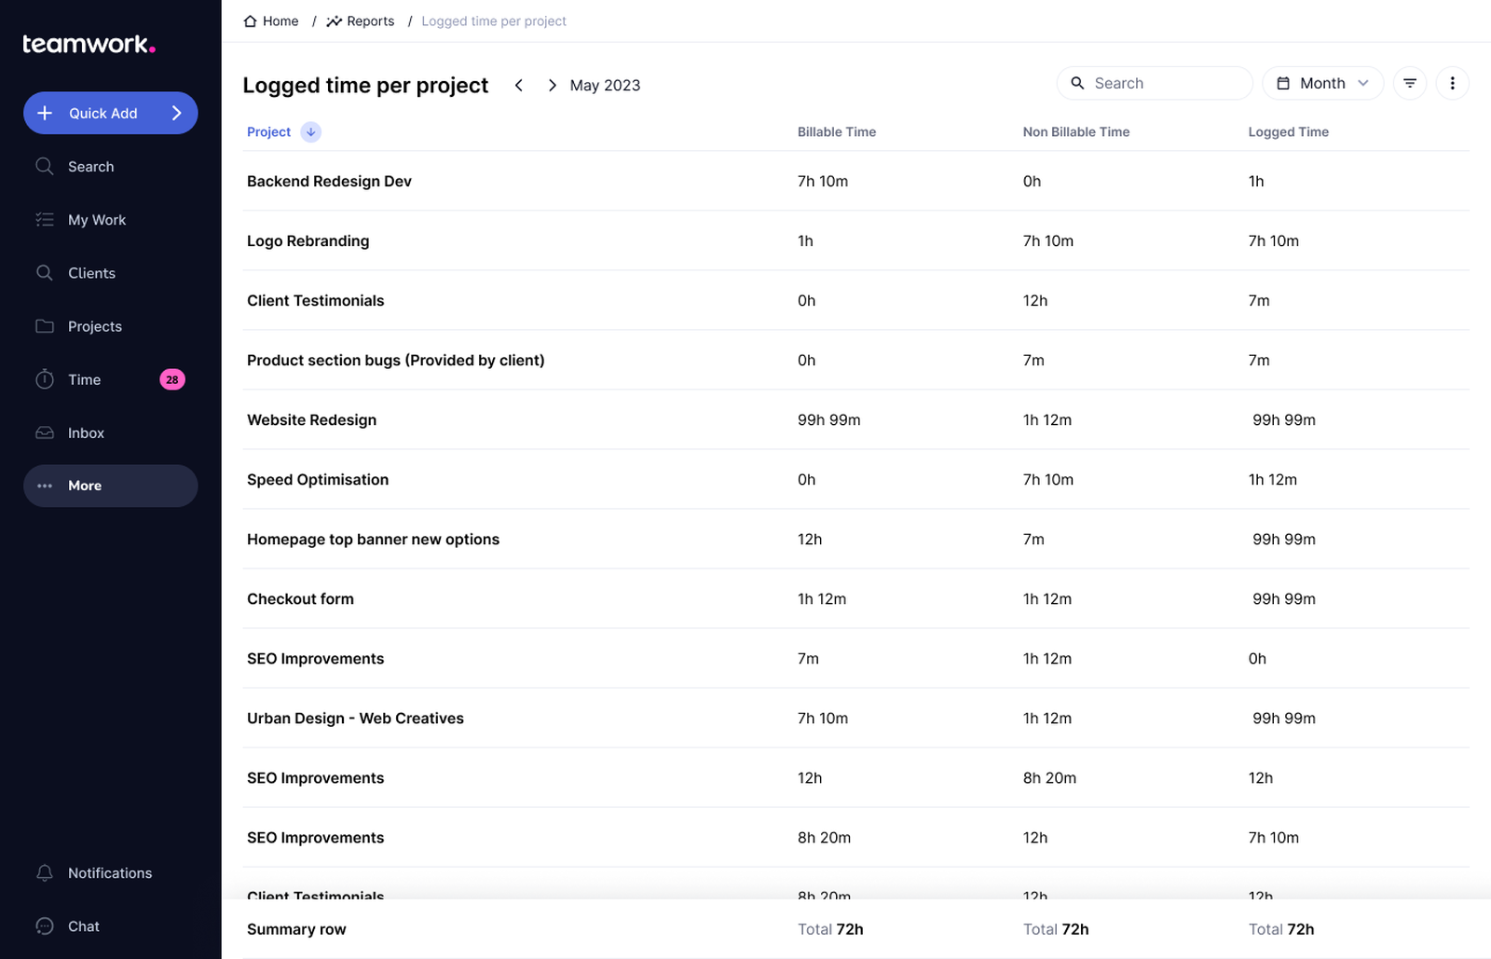The width and height of the screenshot is (1491, 959).
Task: Toggle Project sort direction arrow
Action: (311, 132)
